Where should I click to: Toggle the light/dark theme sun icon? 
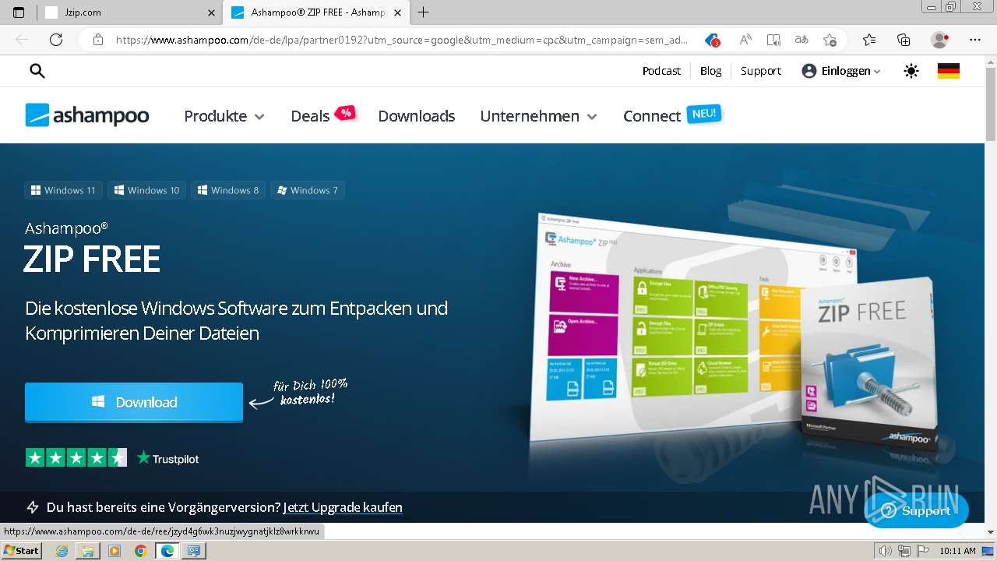(911, 71)
